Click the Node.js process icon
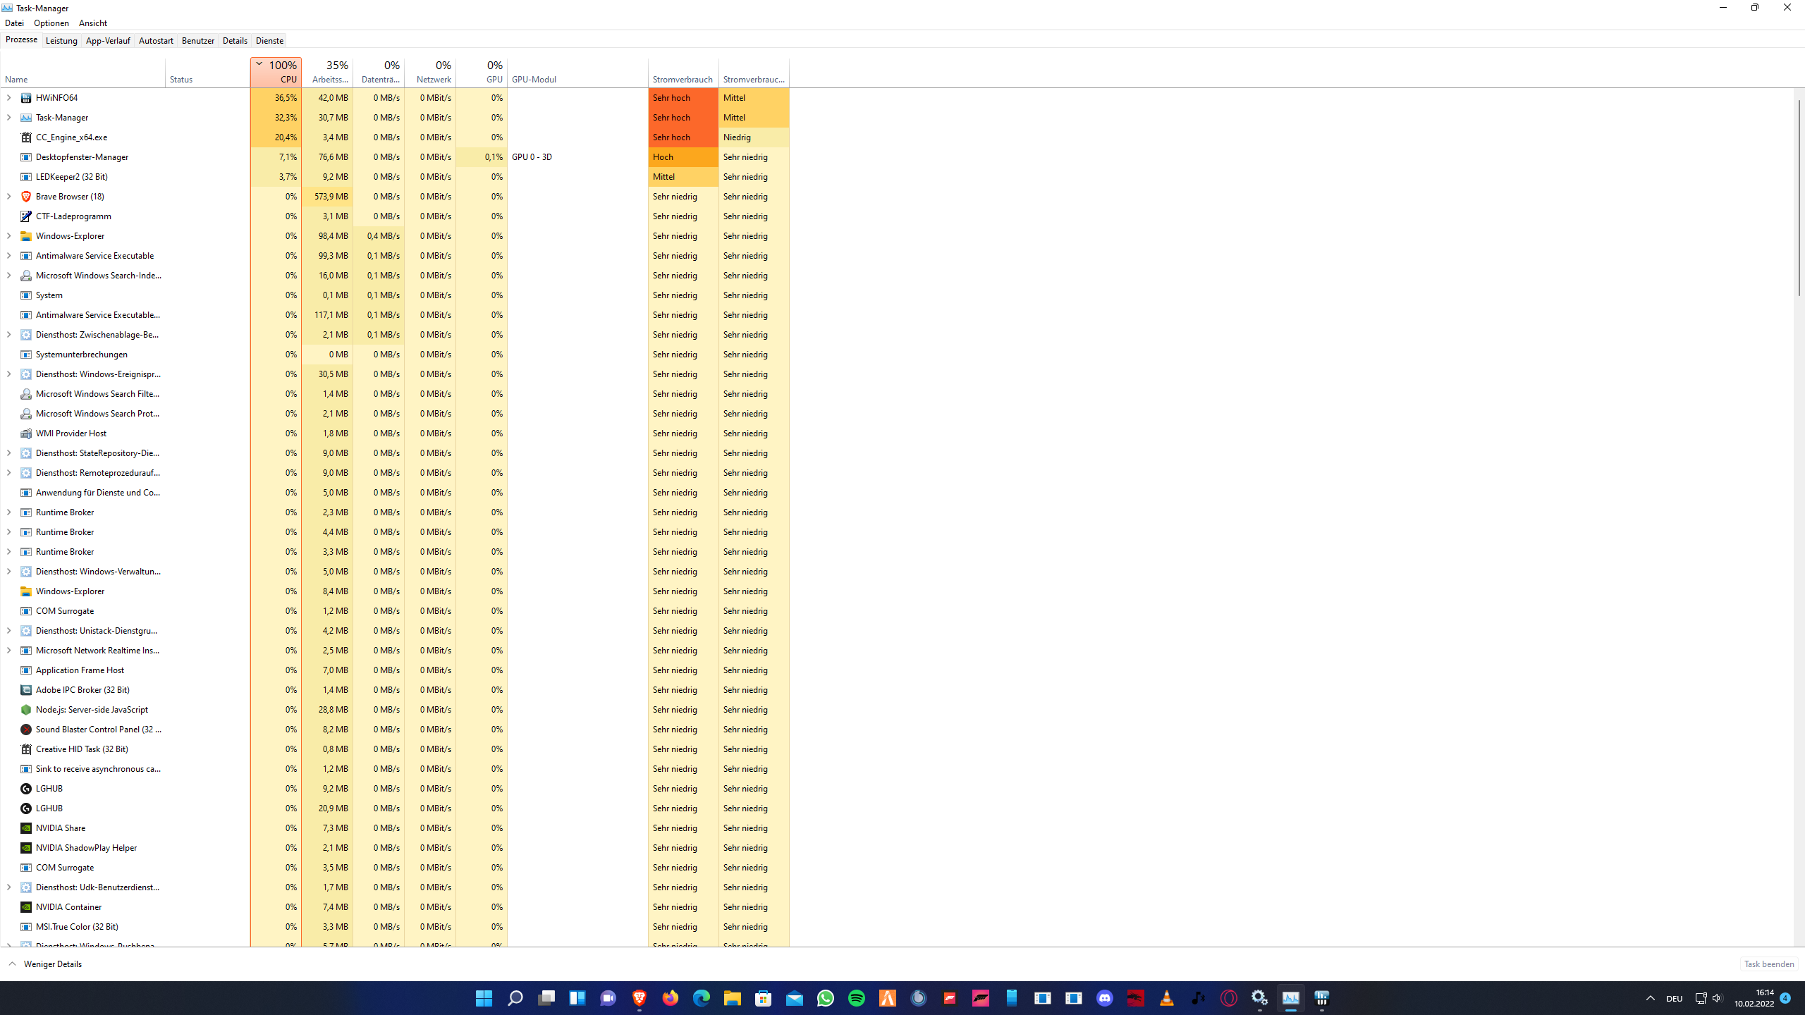 (26, 710)
